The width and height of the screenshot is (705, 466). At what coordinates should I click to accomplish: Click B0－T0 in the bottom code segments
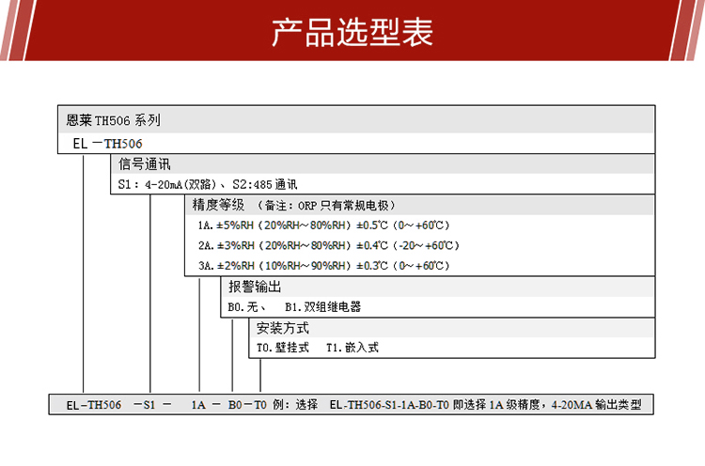pyautogui.click(x=247, y=405)
